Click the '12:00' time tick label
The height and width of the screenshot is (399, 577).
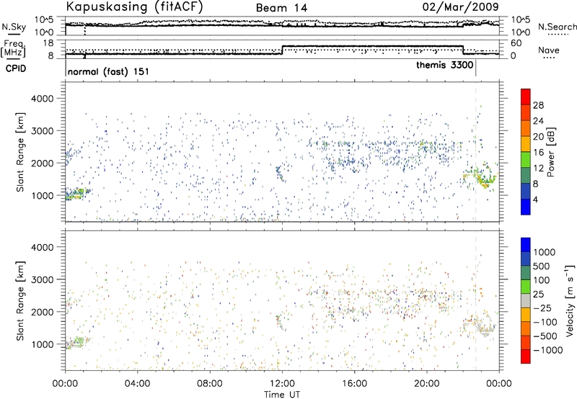pos(282,384)
